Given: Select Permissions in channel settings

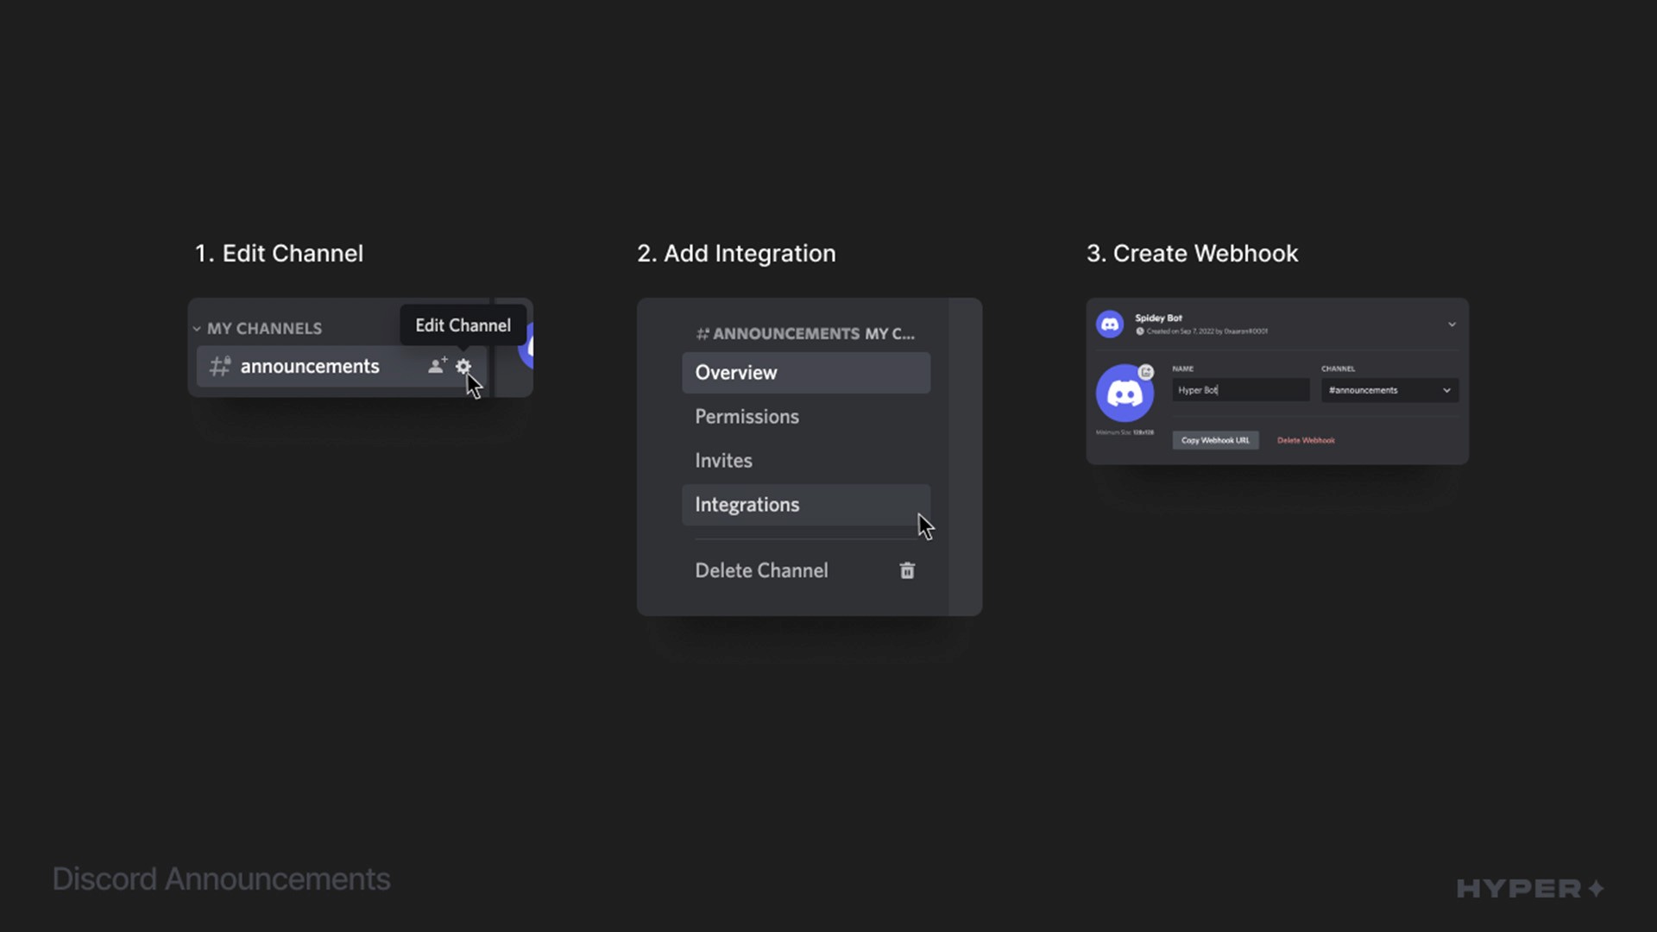Looking at the screenshot, I should (747, 416).
